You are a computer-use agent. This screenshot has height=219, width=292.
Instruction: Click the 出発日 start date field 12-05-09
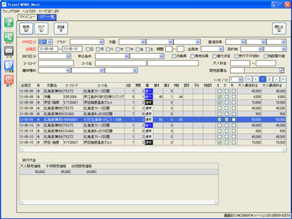pyautogui.click(x=48, y=49)
